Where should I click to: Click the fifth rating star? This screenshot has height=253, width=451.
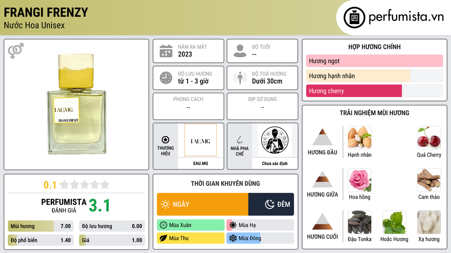pos(105,184)
